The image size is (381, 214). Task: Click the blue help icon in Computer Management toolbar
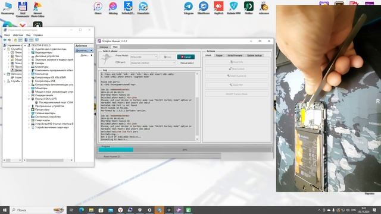coord(26,40)
